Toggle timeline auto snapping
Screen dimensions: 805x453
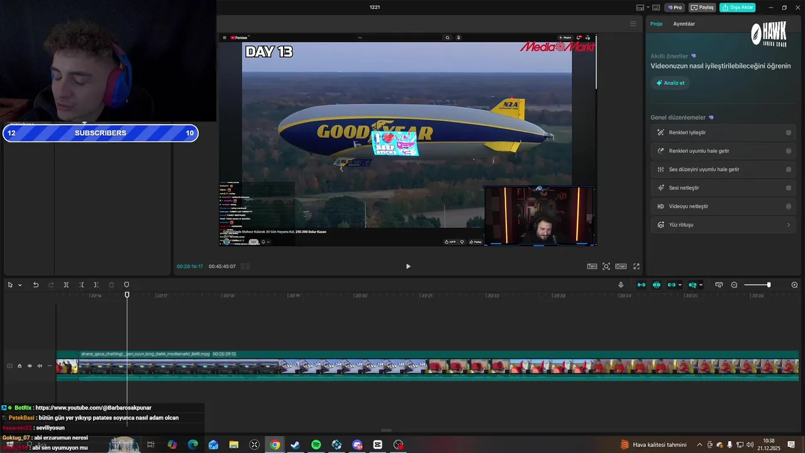coord(657,285)
